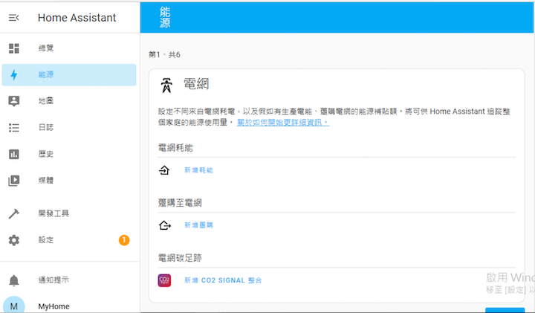Click 新增耗能 to add consumption
The image size is (535, 313).
tap(198, 170)
